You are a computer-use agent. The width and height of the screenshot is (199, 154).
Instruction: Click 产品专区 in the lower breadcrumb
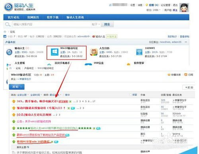click(29, 68)
